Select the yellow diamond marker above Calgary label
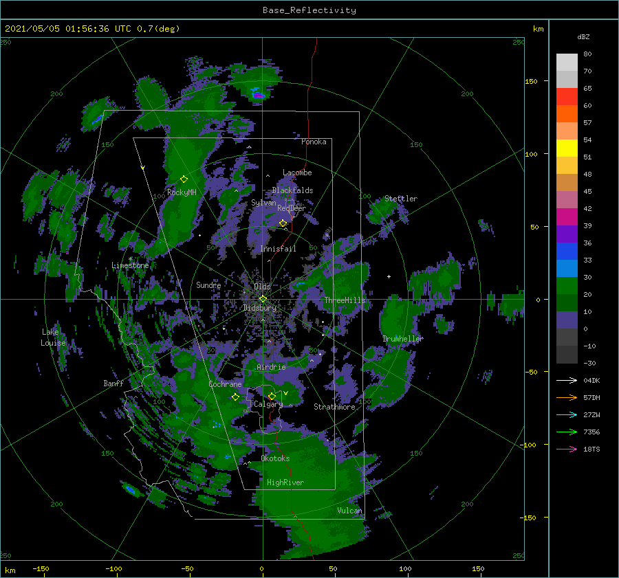 272,396
